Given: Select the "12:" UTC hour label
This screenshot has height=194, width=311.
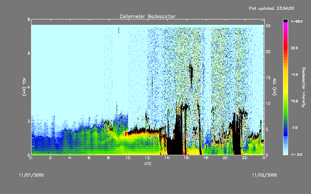Looking at the screenshot, I should click(148, 158).
